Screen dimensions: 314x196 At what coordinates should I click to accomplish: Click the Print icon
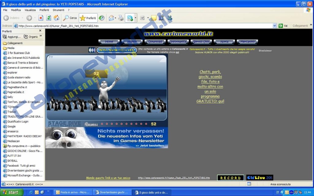click(x=121, y=18)
